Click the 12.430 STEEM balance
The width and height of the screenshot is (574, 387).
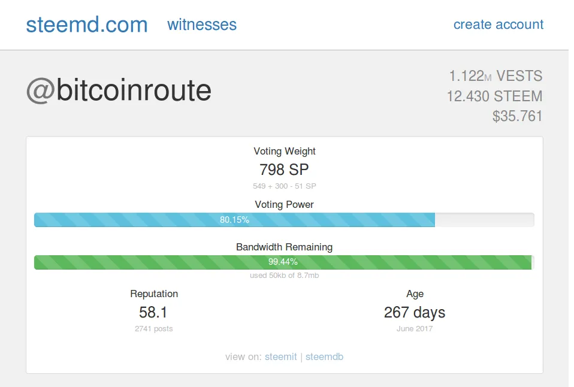pyautogui.click(x=494, y=96)
